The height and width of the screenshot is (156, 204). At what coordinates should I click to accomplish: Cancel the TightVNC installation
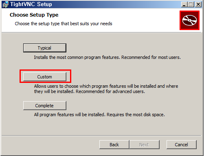181,145
